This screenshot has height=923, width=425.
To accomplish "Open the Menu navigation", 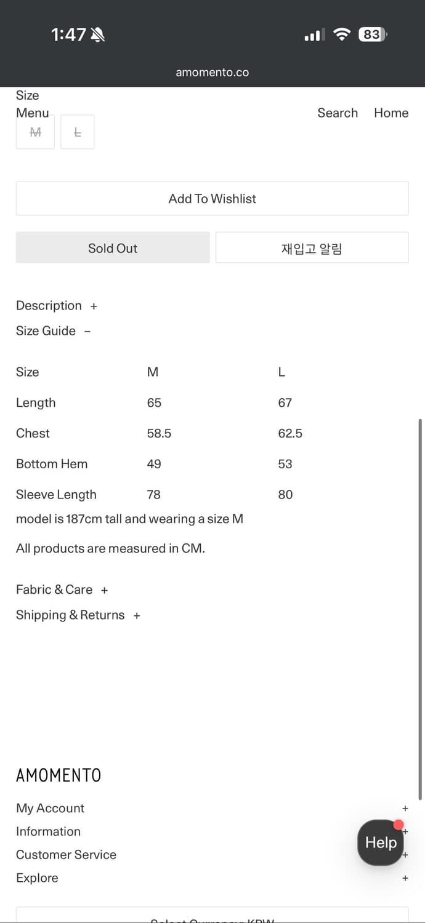I will pyautogui.click(x=33, y=113).
